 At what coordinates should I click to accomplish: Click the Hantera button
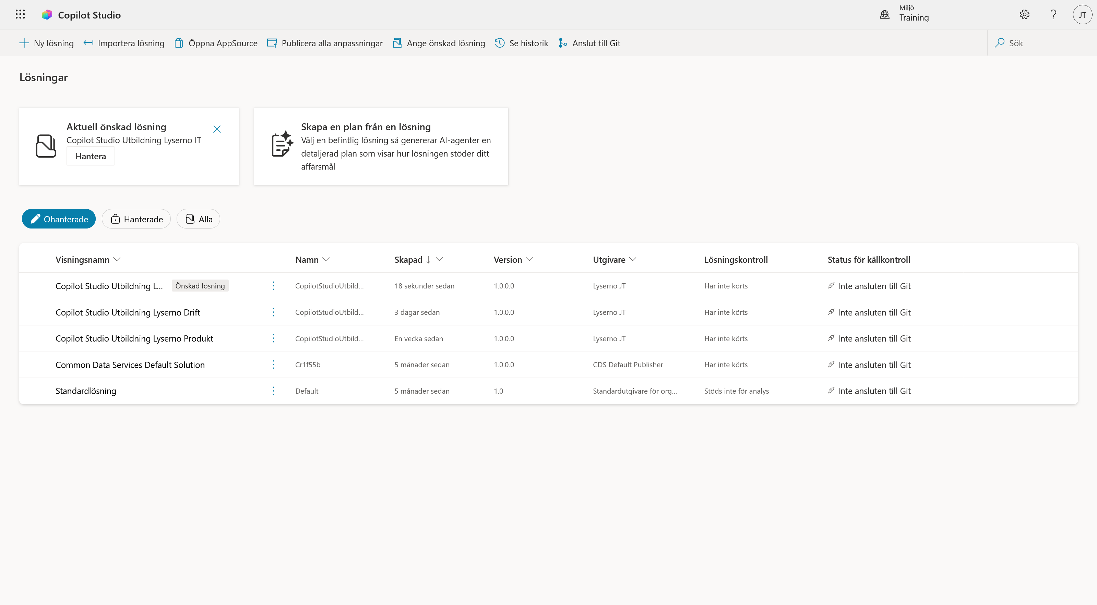tap(91, 156)
